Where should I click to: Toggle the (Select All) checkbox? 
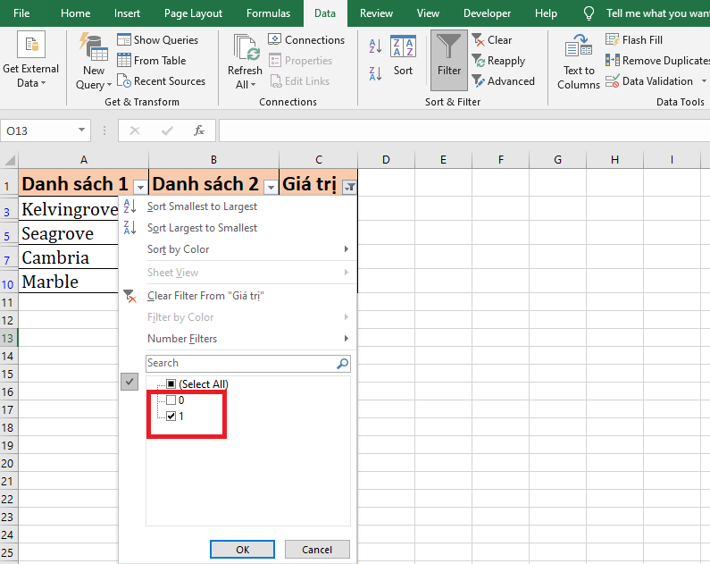pyautogui.click(x=171, y=384)
